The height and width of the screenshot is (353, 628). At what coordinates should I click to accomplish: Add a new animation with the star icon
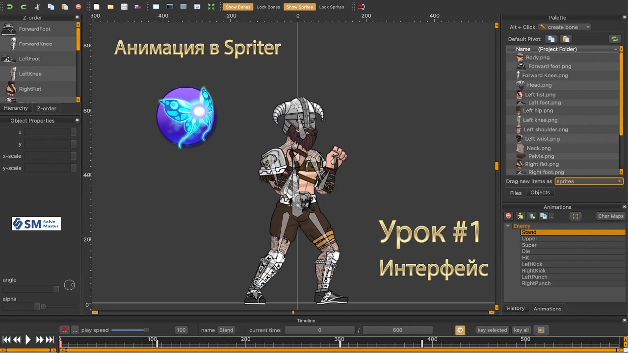(520, 216)
